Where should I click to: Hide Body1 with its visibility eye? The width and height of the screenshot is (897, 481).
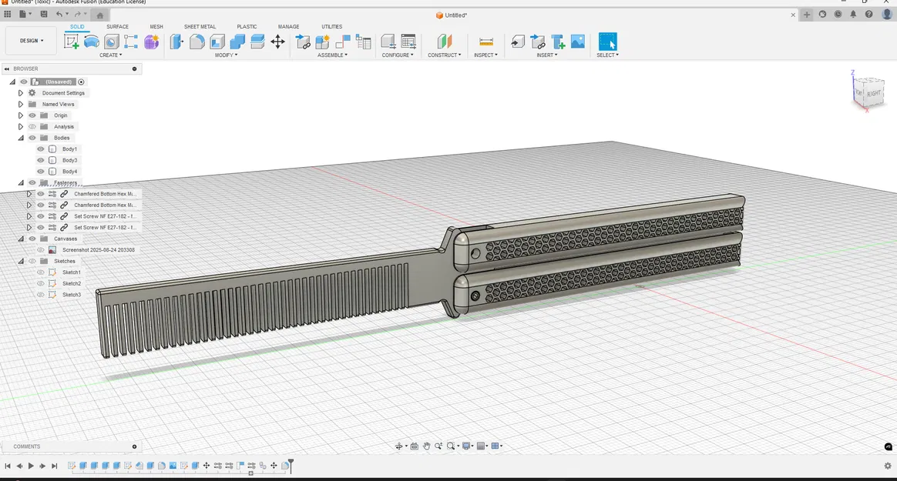[39, 149]
